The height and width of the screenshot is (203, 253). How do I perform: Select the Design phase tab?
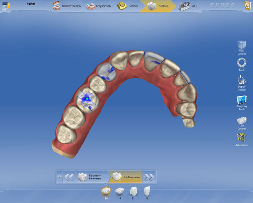tap(157, 6)
